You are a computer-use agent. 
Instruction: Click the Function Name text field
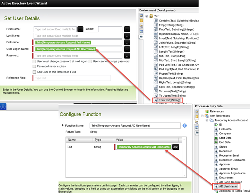click(x=135, y=126)
